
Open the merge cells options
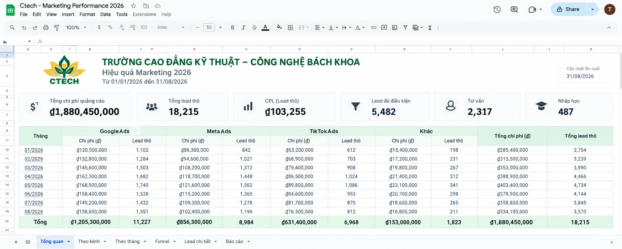[x=304, y=28]
